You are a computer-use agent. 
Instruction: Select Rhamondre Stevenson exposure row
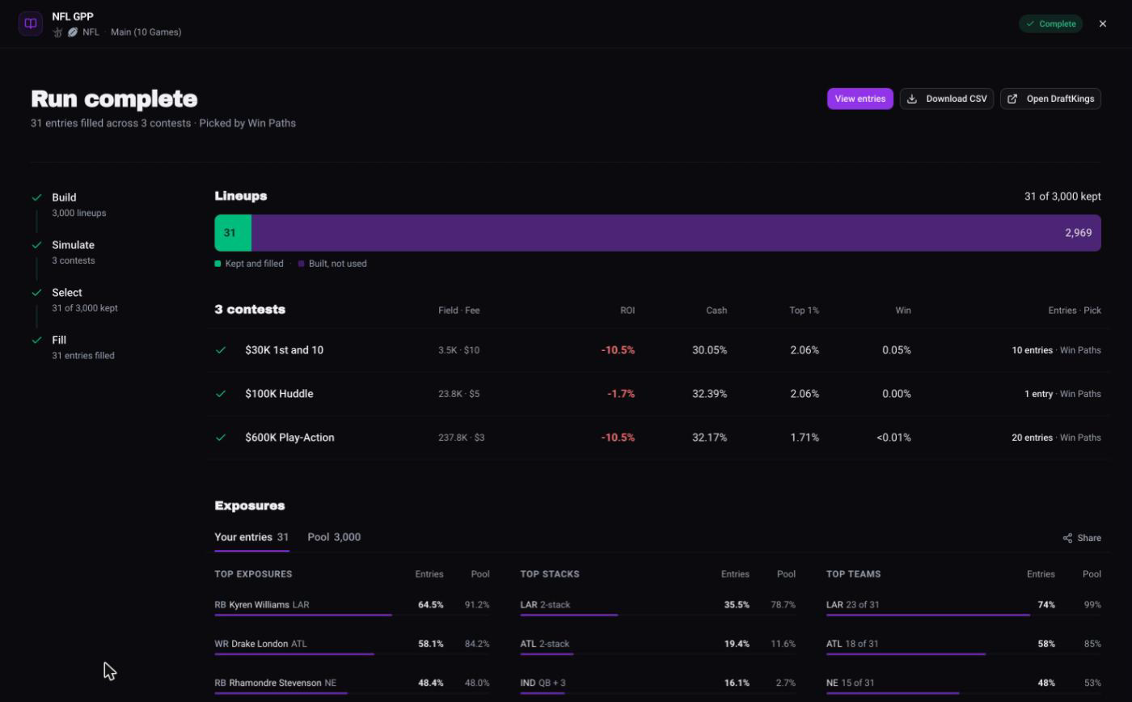click(352, 684)
